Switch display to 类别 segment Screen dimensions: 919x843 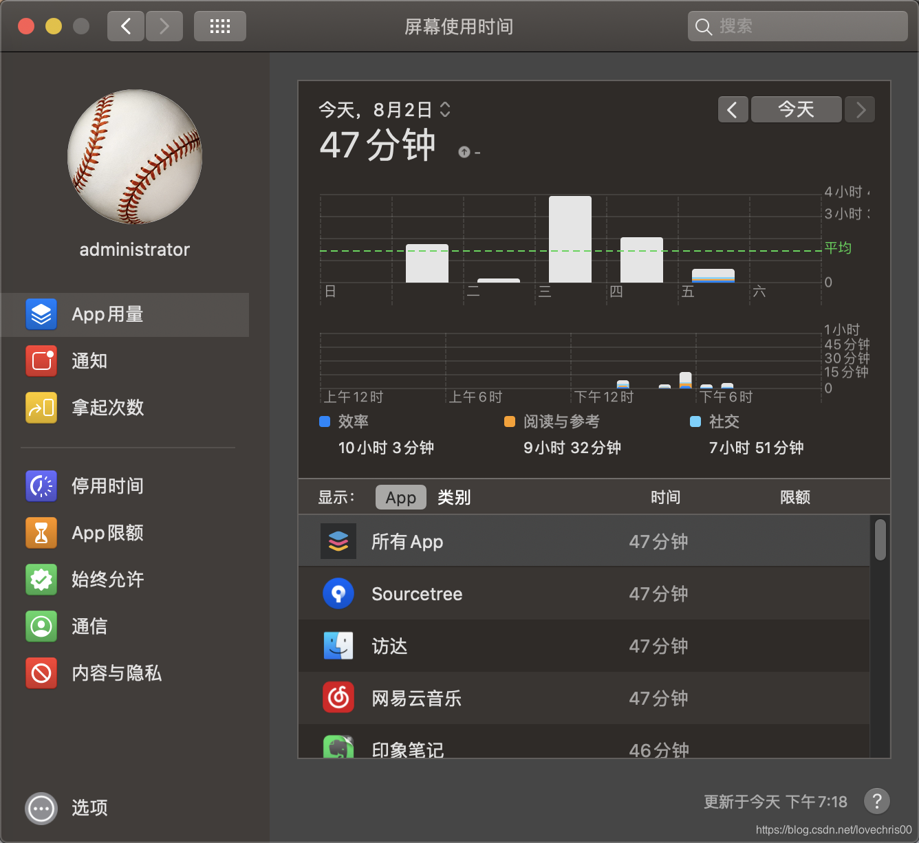pos(454,497)
